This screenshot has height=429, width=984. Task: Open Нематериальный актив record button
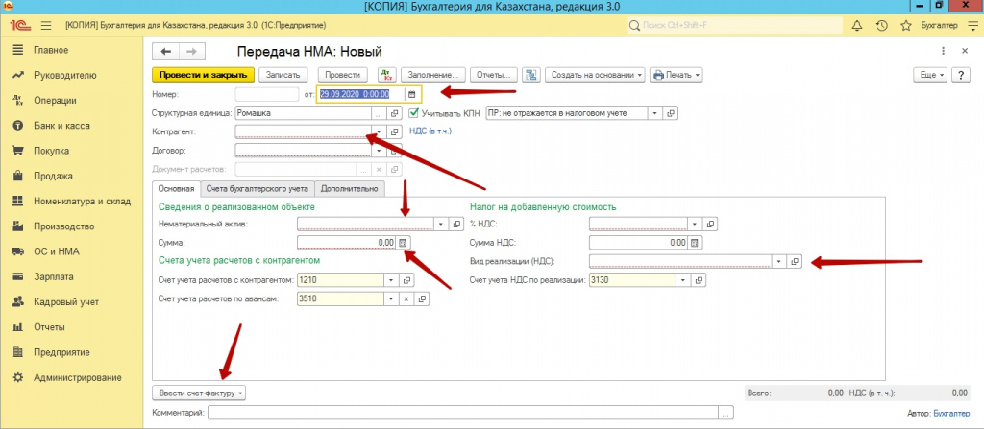pos(456,224)
